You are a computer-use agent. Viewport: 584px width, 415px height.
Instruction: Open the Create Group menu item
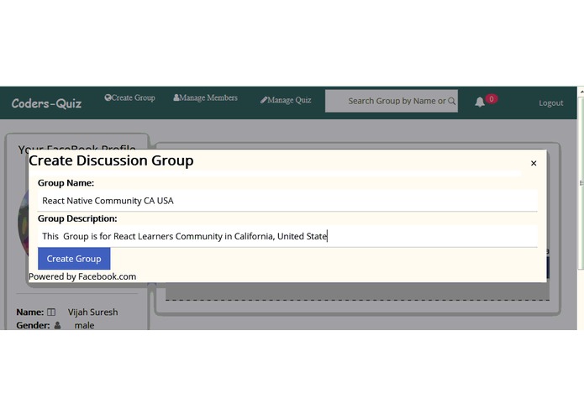(130, 98)
